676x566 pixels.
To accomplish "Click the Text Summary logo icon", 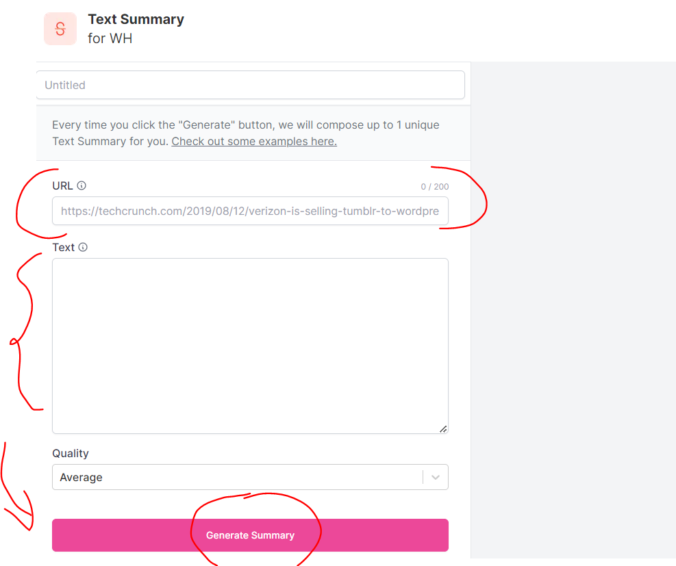I will pyautogui.click(x=60, y=29).
